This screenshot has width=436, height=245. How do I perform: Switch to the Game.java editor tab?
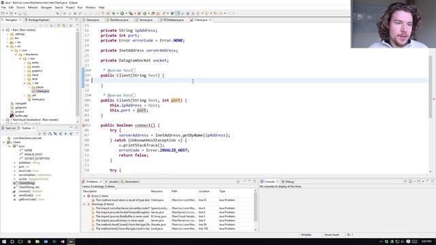(x=93, y=20)
